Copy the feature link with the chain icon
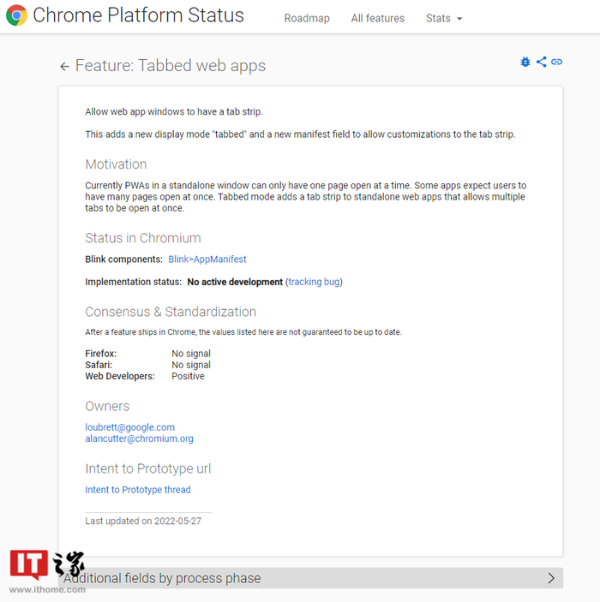Screen dimensions: 600x602 pos(556,62)
